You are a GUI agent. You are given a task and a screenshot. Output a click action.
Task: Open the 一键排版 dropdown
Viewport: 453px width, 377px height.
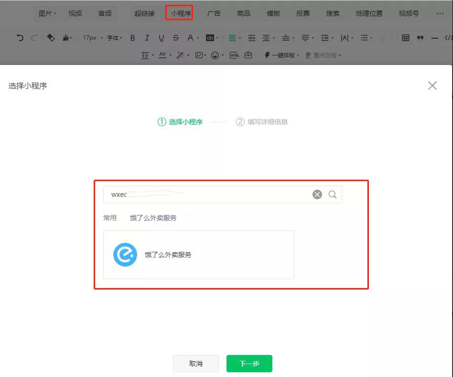pyautogui.click(x=282, y=55)
